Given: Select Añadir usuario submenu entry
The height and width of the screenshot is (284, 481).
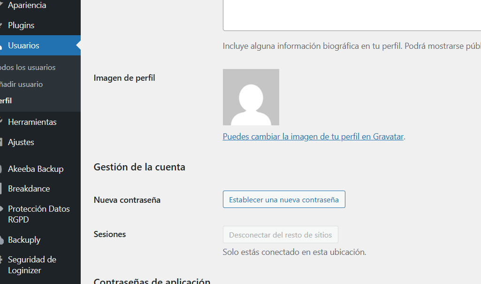Looking at the screenshot, I should tap(22, 84).
